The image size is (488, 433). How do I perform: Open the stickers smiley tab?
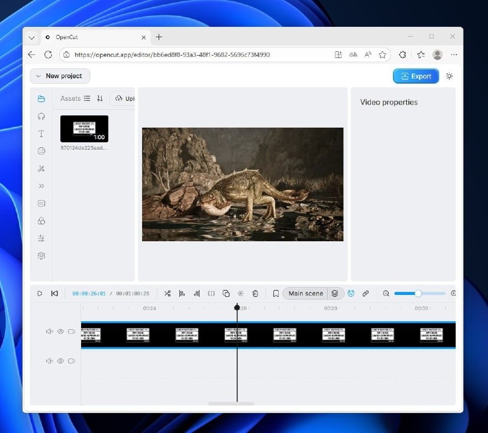tap(41, 151)
